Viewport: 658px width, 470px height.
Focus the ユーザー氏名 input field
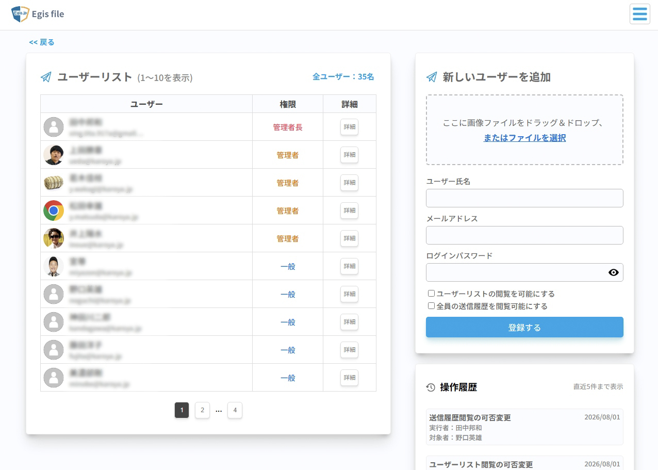click(x=524, y=198)
